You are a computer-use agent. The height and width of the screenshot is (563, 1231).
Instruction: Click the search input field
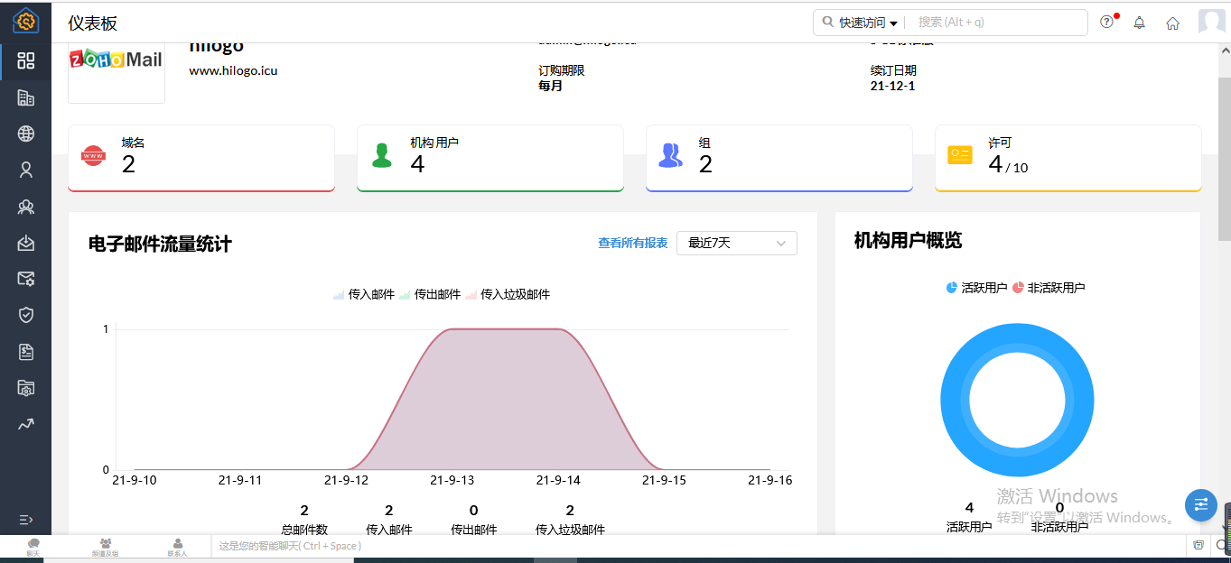coord(998,23)
